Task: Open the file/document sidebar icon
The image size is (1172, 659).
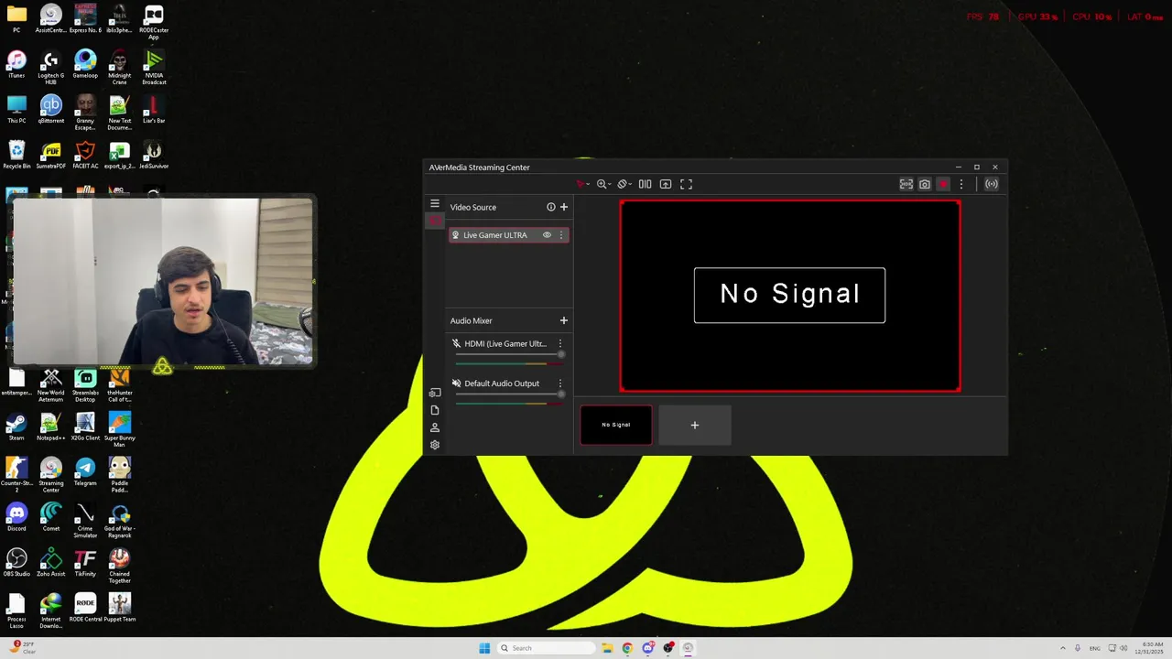Action: coord(435,410)
